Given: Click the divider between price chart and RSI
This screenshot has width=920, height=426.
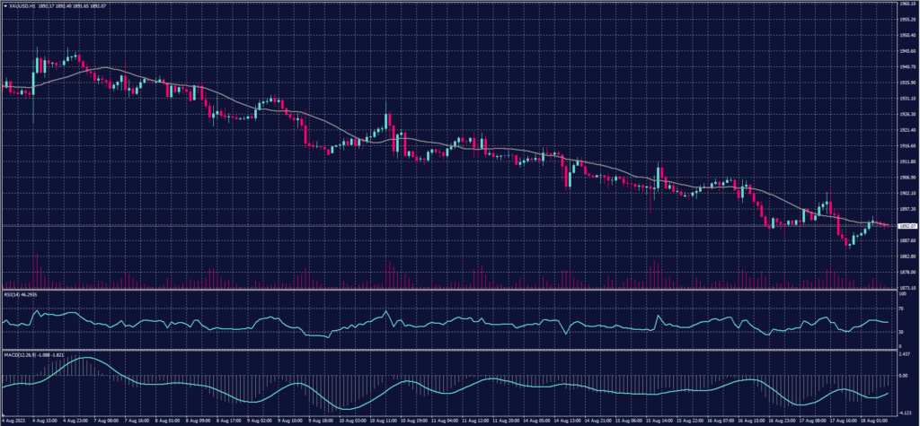Looking at the screenshot, I should coord(449,290).
